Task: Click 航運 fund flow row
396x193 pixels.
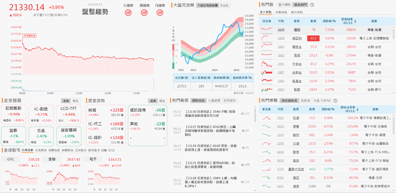Action: [x=106, y=112]
